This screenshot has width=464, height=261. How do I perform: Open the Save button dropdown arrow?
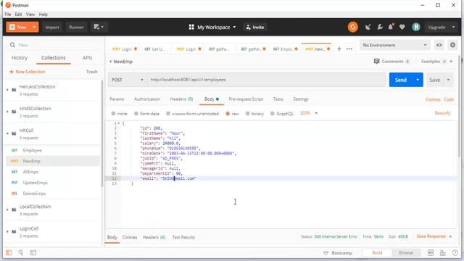[x=448, y=80]
